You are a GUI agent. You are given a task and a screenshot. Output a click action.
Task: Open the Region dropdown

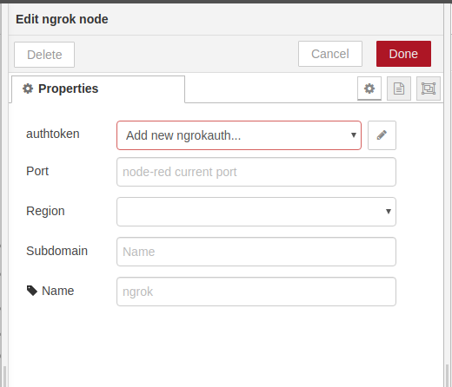pos(256,212)
